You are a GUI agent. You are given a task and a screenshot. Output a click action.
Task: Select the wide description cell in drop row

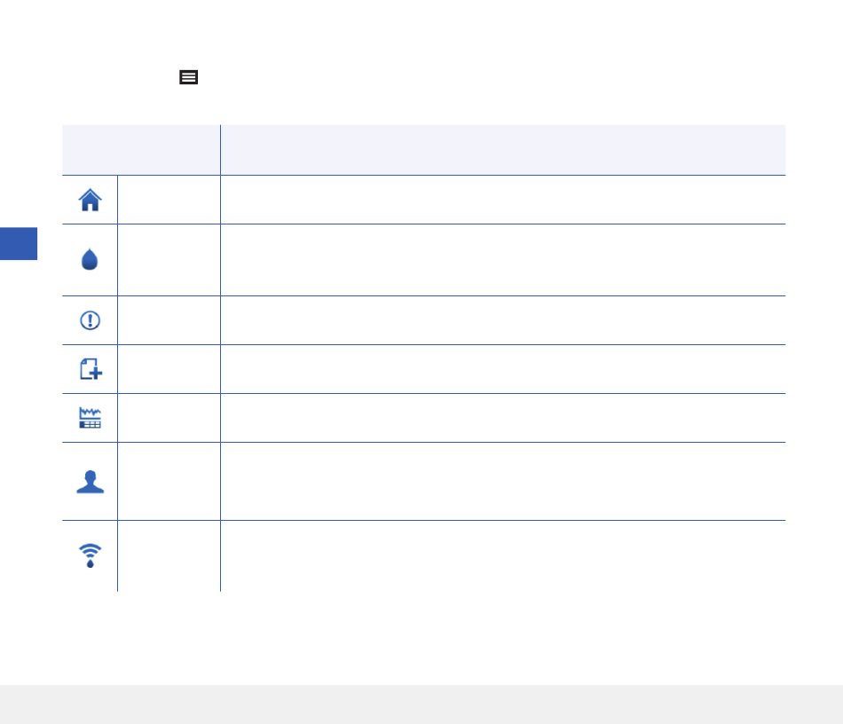pos(503,260)
